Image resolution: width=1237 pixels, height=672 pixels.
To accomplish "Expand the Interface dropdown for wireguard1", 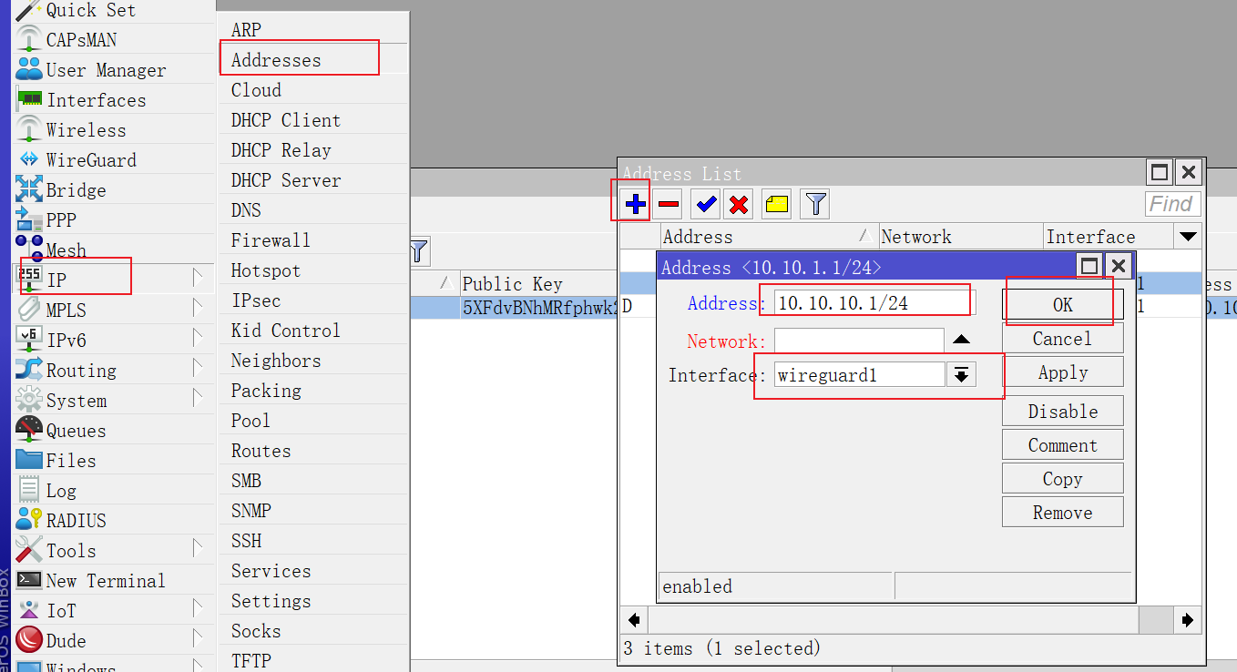I will pos(961,374).
